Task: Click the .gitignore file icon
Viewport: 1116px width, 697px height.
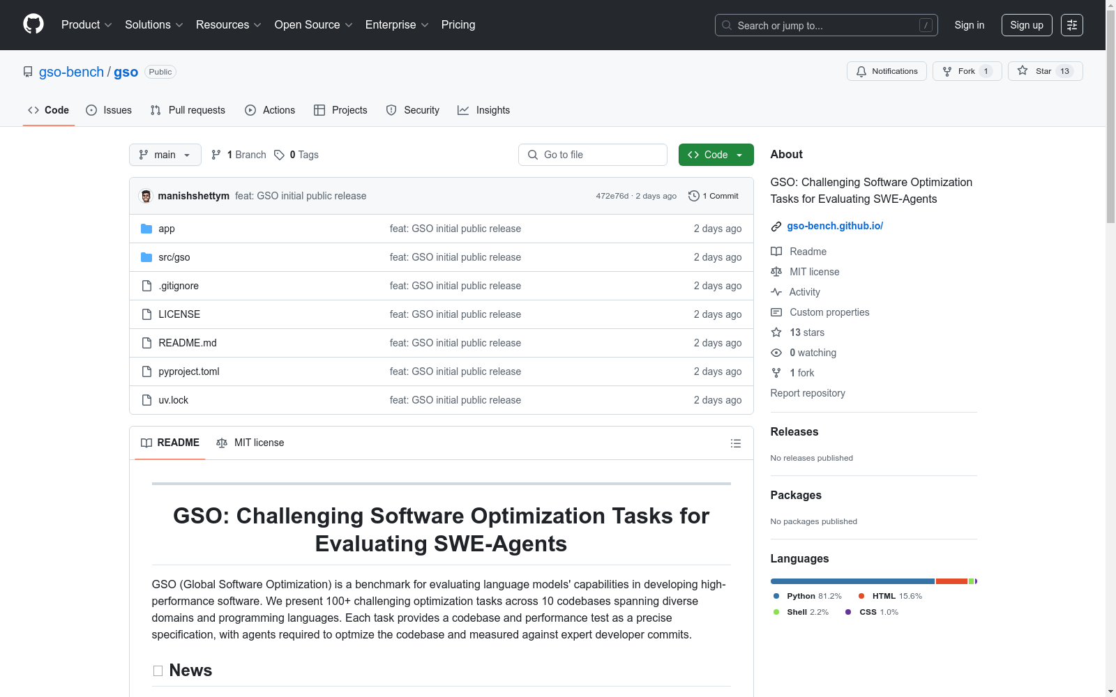Action: point(146,286)
